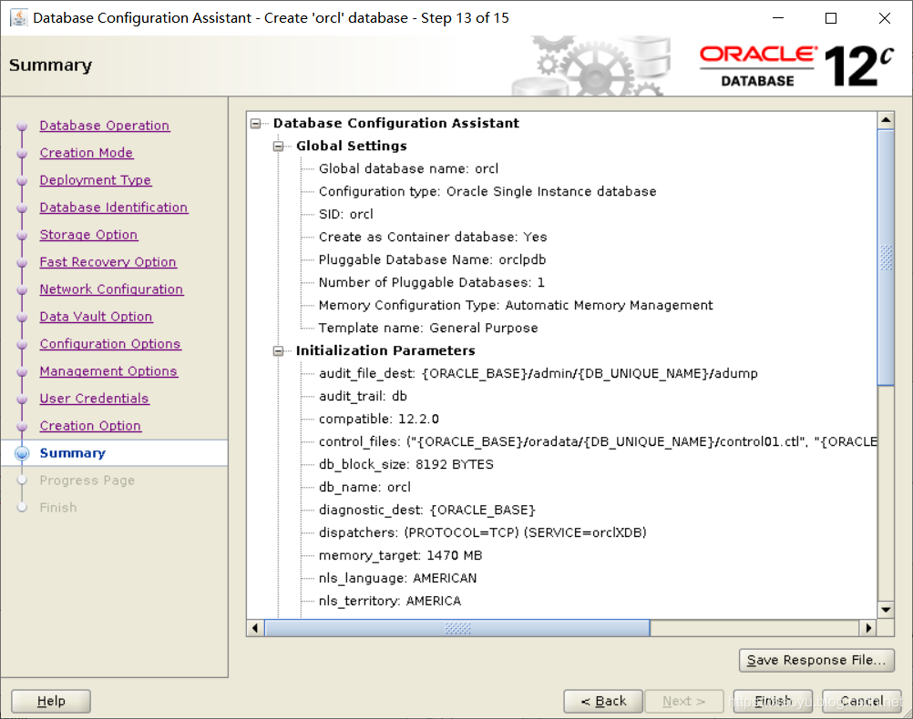Image resolution: width=913 pixels, height=719 pixels.
Task: Select 'audit_trail: db' row
Action: click(x=363, y=396)
